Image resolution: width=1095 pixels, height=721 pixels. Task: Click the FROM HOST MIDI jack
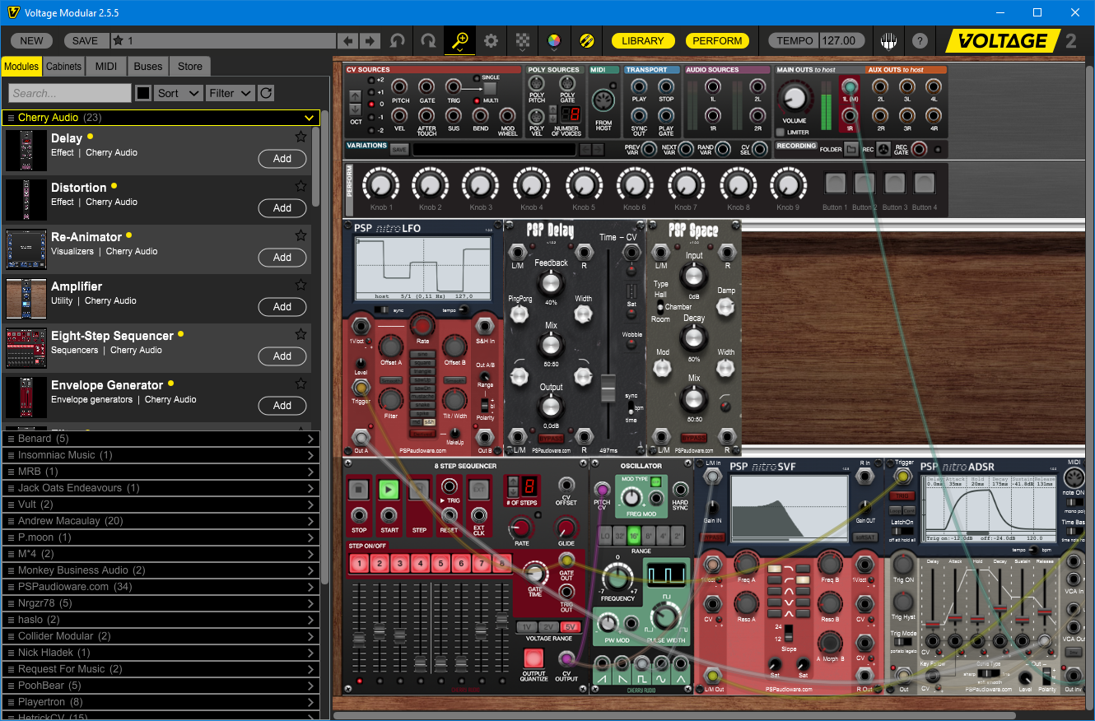(605, 100)
